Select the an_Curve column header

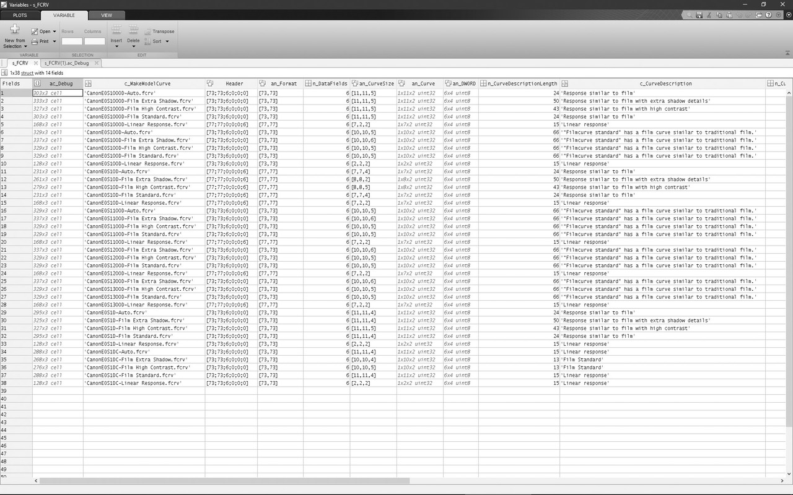click(x=420, y=84)
